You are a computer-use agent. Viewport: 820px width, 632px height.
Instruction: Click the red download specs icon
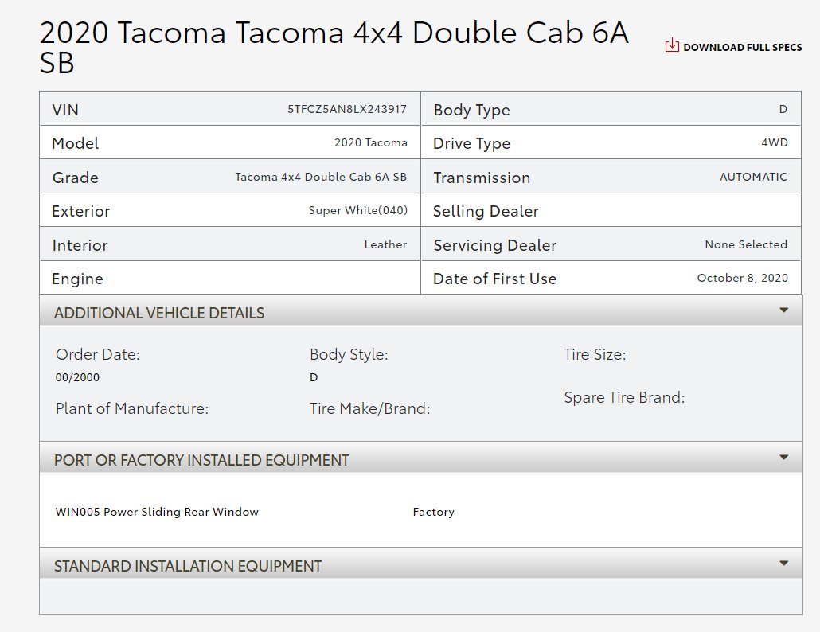pyautogui.click(x=672, y=45)
